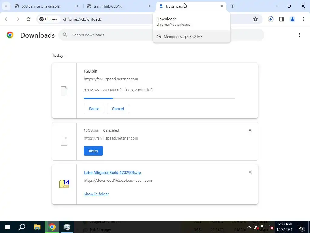Switch to the 503 Service Unavailable tab
Image resolution: width=310 pixels, height=233 pixels.
click(47, 6)
